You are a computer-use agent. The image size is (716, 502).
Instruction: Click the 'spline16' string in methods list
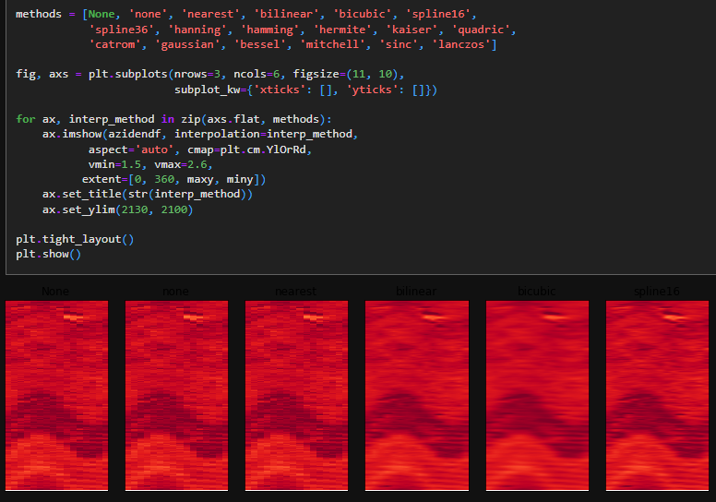[438, 14]
